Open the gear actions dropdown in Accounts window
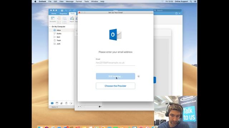Viewport: 229px width, 128px height. 100,107
